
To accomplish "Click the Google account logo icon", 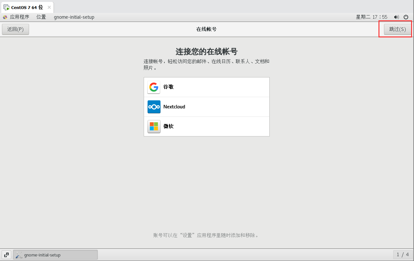I will pyautogui.click(x=154, y=87).
